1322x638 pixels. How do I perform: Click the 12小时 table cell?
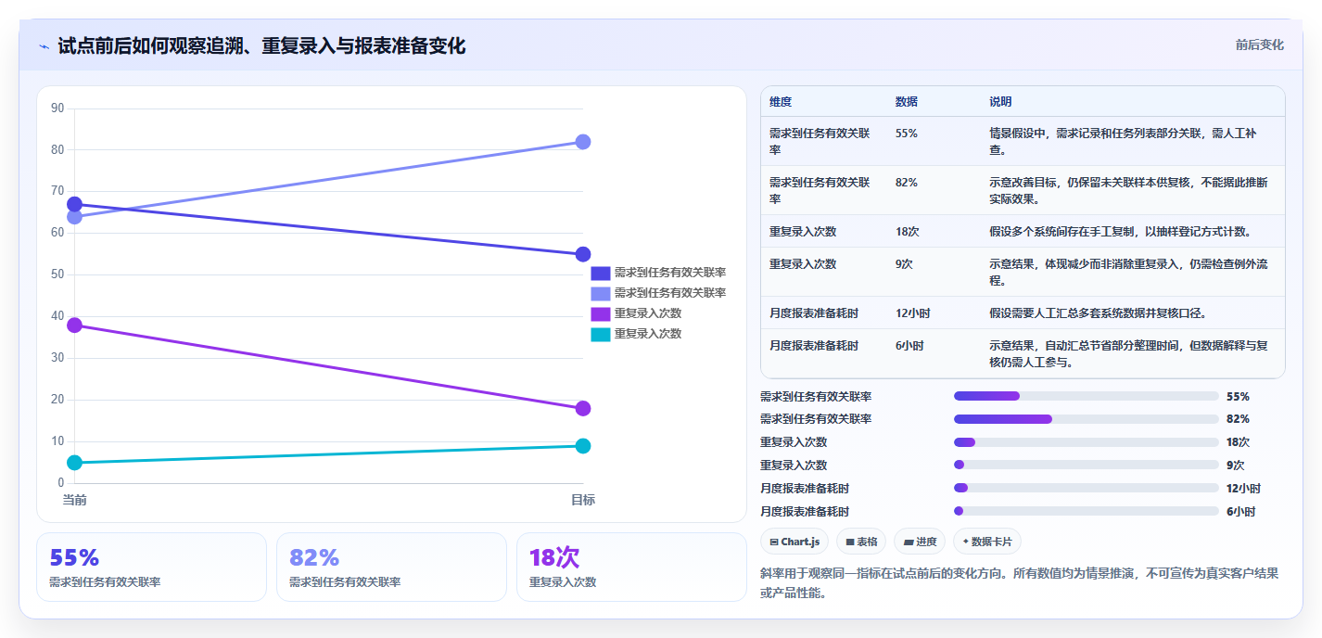pyautogui.click(x=913, y=313)
